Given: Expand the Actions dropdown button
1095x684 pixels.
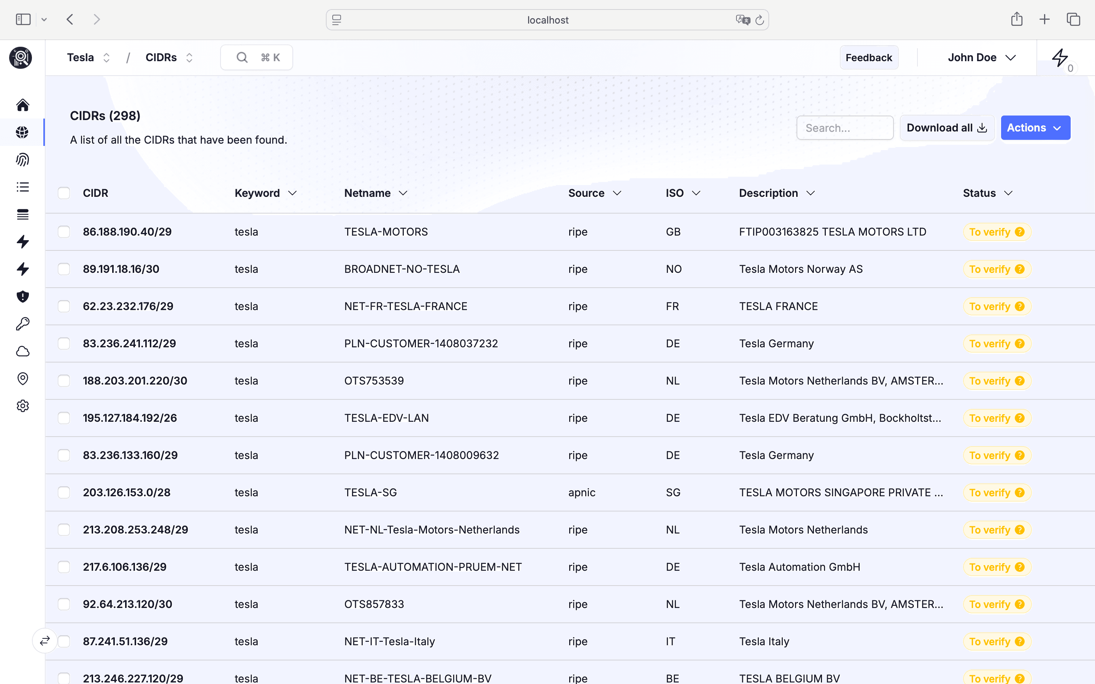Looking at the screenshot, I should (x=1035, y=128).
